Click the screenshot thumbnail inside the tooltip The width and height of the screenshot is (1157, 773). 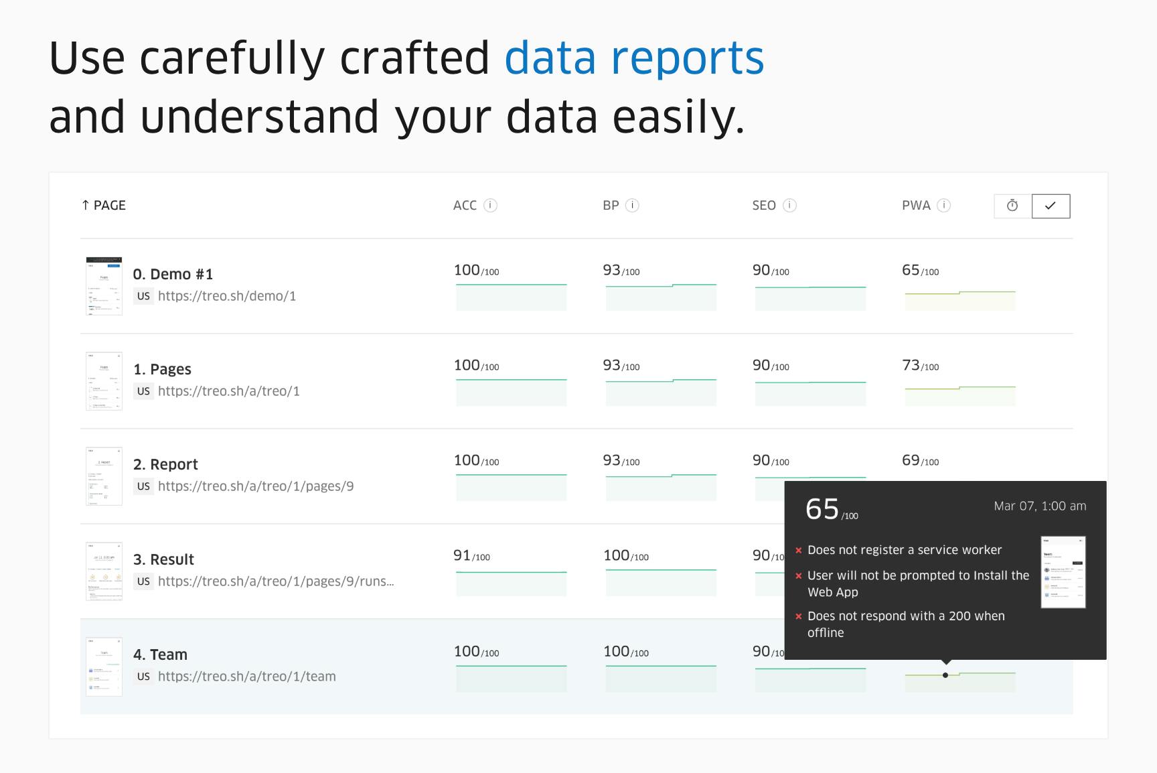coord(1063,572)
